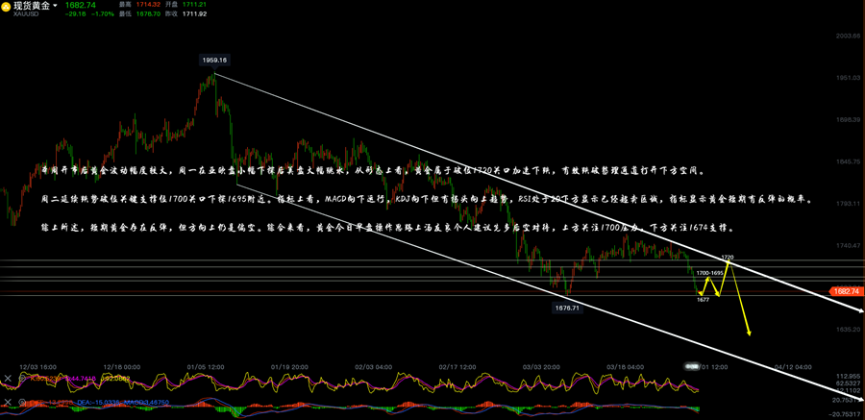Click the yellow downward forecast arrow tip

[x=749, y=334]
